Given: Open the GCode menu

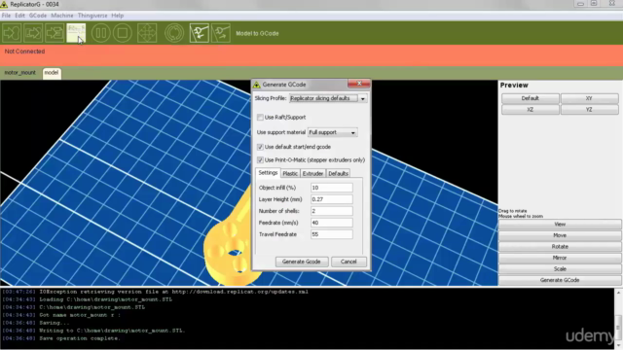Looking at the screenshot, I should point(38,16).
